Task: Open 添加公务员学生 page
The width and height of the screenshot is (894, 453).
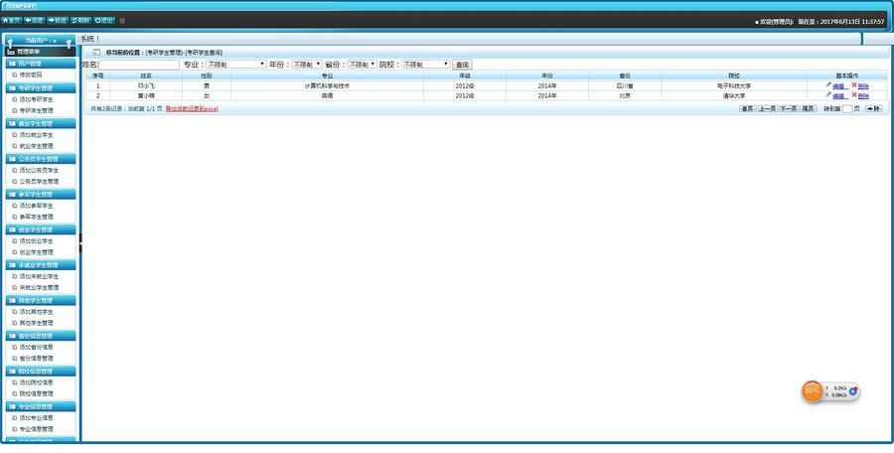Action: pos(38,170)
